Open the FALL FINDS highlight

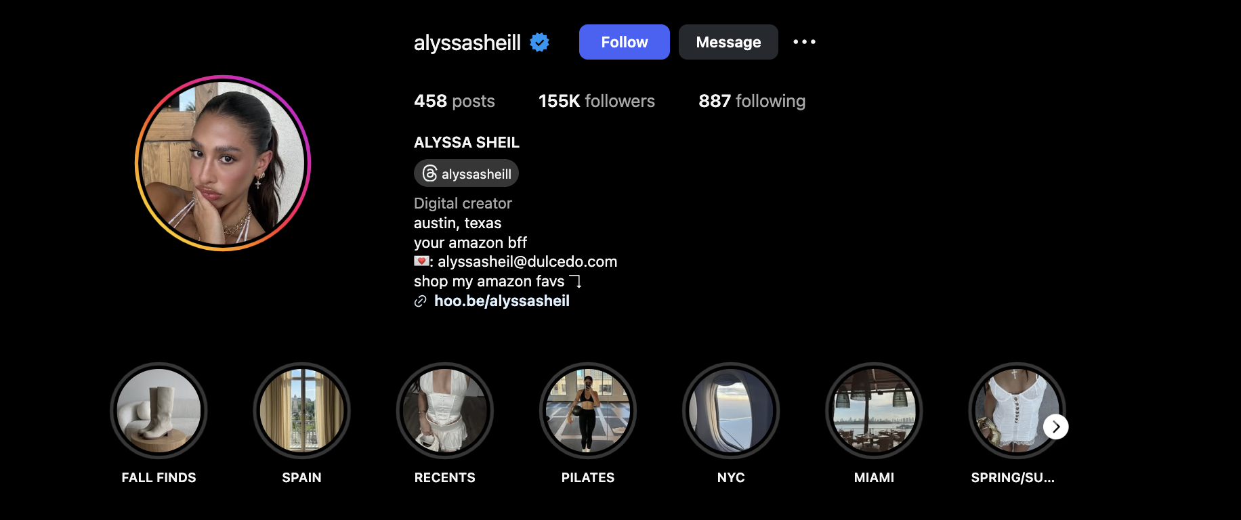[x=159, y=411]
